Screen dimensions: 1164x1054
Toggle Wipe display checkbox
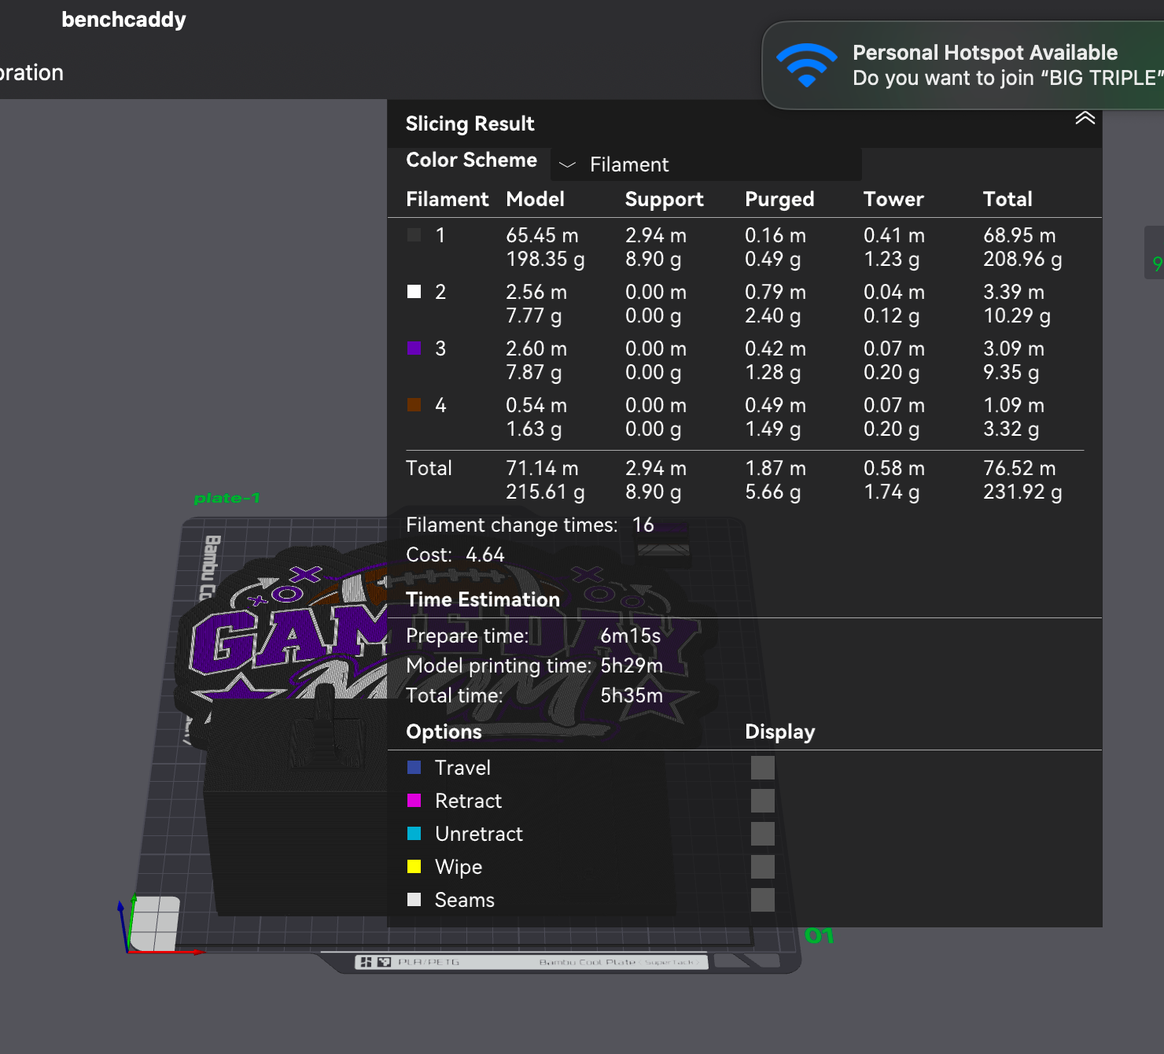click(x=762, y=867)
